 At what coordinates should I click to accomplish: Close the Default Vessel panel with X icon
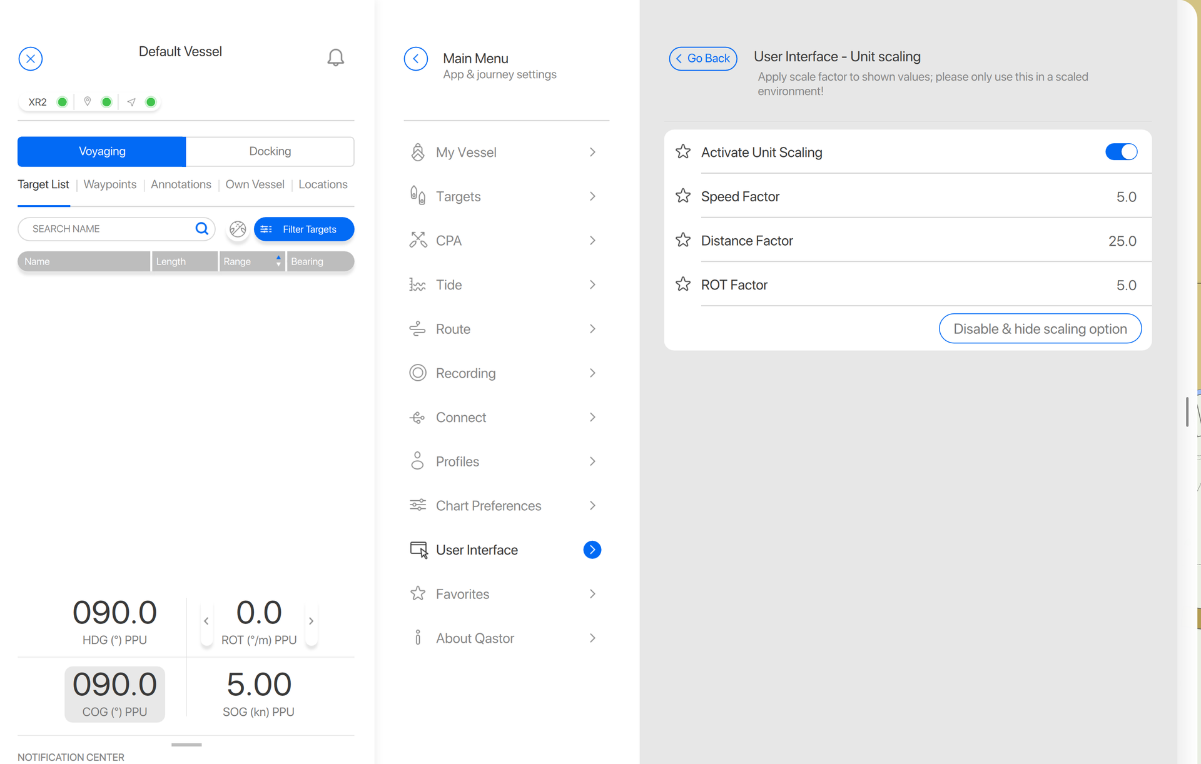pyautogui.click(x=31, y=59)
